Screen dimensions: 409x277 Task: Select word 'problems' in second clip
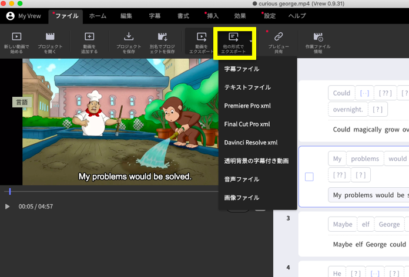(x=365, y=158)
